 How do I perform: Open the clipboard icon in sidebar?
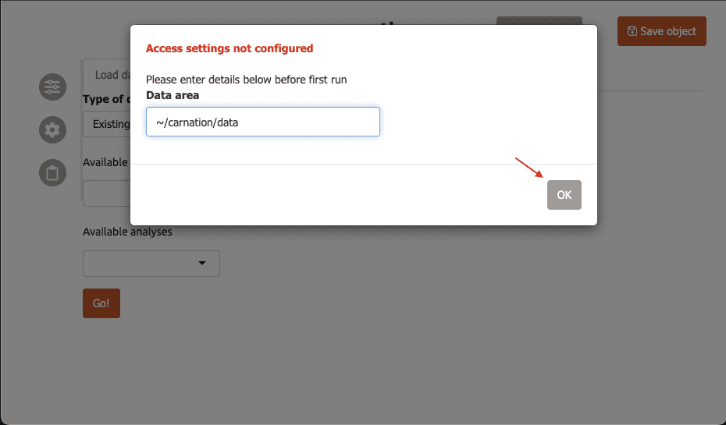(x=52, y=172)
